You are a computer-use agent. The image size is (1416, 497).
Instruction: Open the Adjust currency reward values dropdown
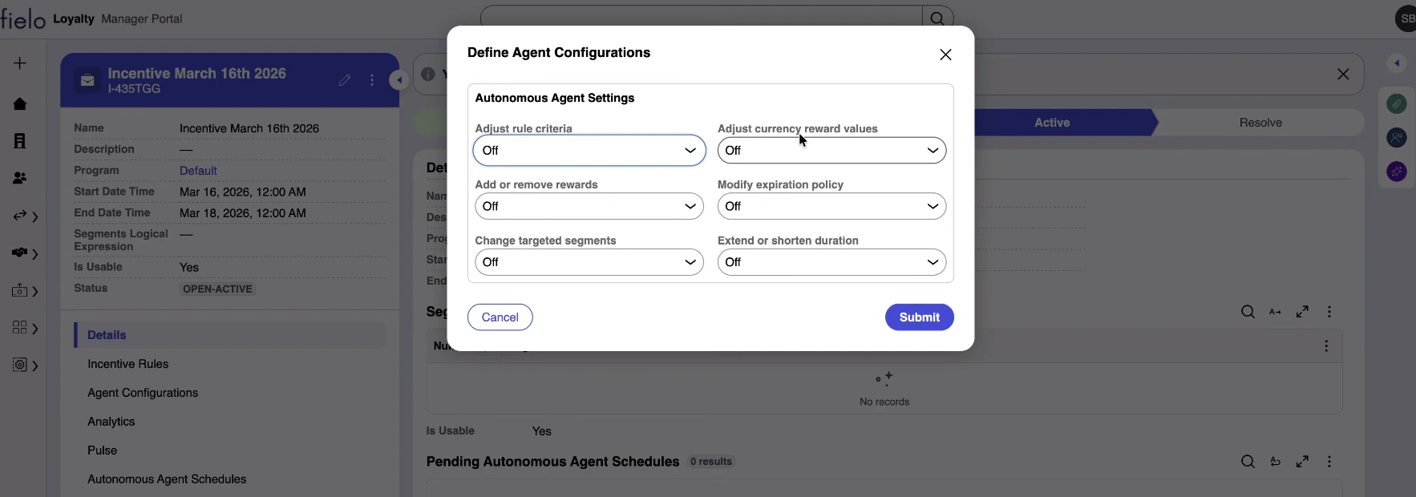[x=831, y=151]
